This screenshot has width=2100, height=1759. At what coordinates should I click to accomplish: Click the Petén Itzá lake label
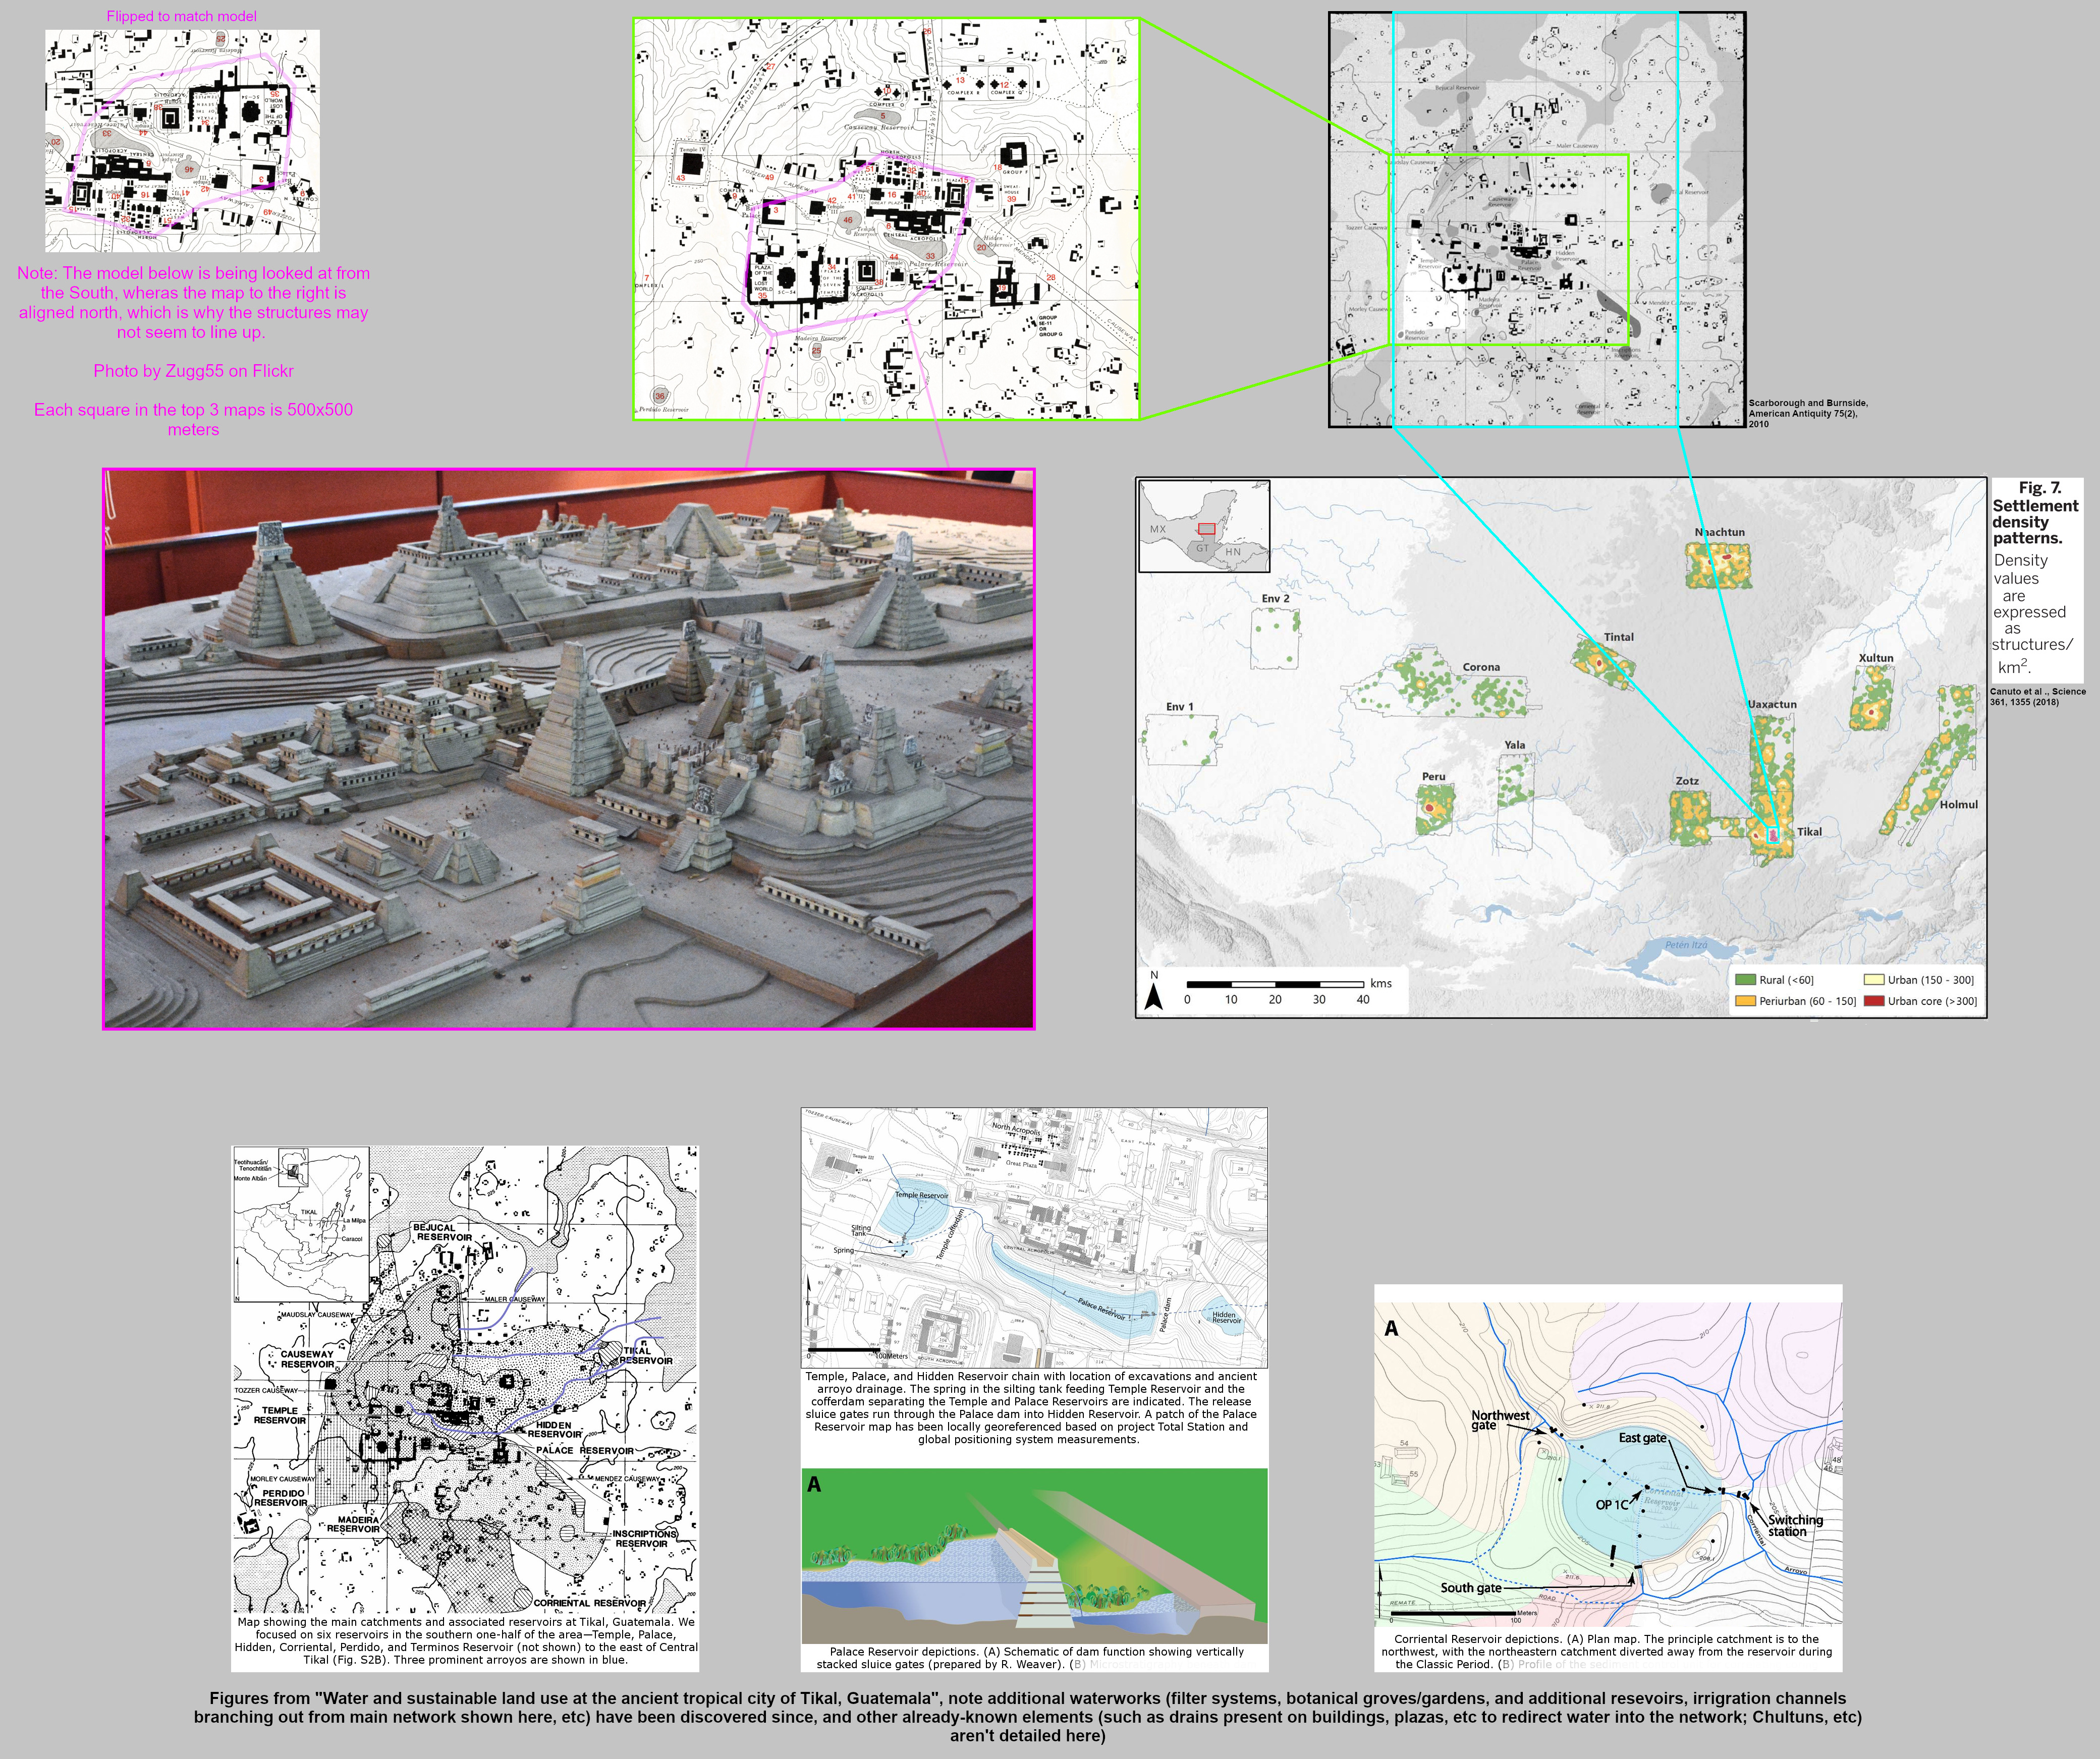[x=1686, y=945]
